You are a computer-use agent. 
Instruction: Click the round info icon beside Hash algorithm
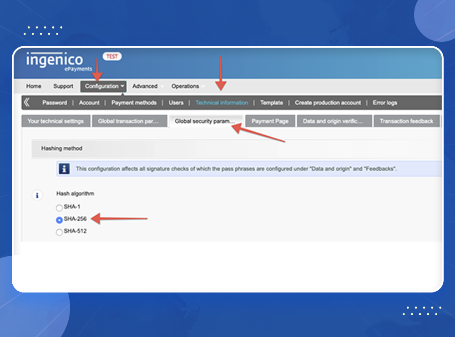[37, 195]
